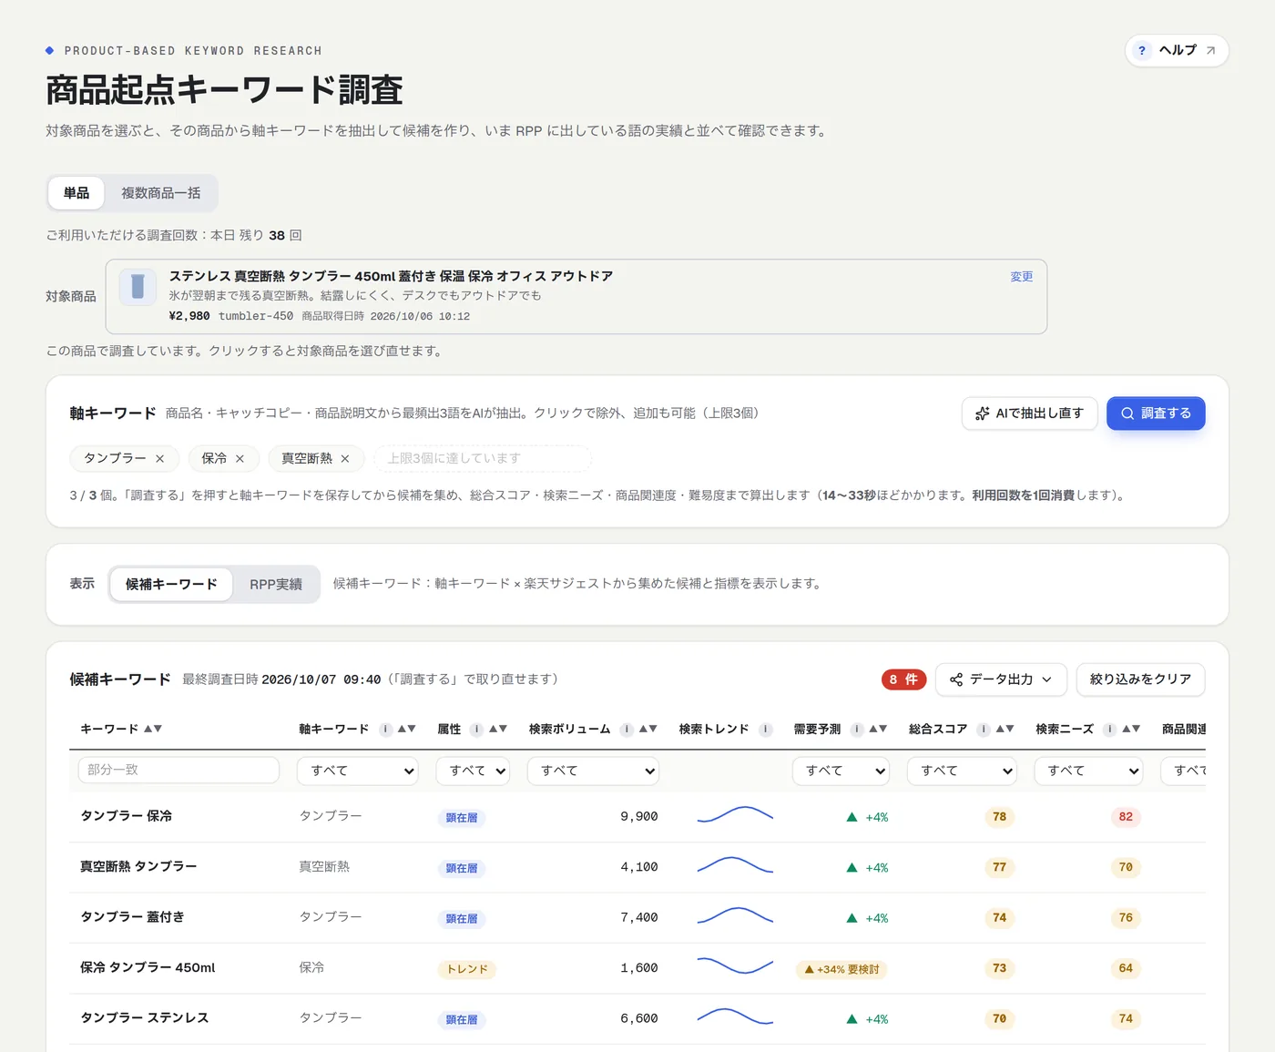Open the 検索ニーズ filter dropdown

(1088, 771)
